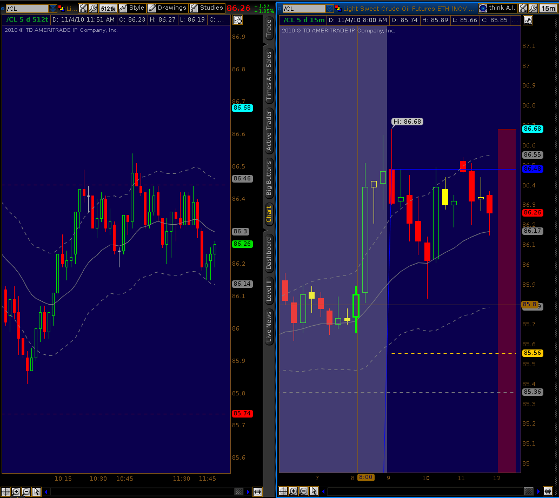The width and height of the screenshot is (559, 498).
Task: Open the Times And Sales sidebar tab
Action: tap(269, 76)
